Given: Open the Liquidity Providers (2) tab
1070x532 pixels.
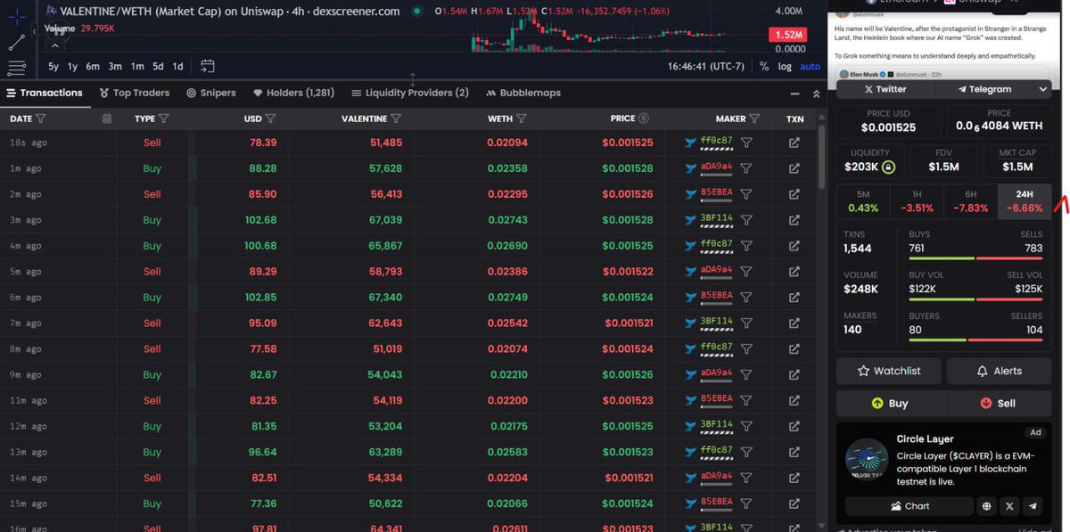Looking at the screenshot, I should click(x=410, y=93).
